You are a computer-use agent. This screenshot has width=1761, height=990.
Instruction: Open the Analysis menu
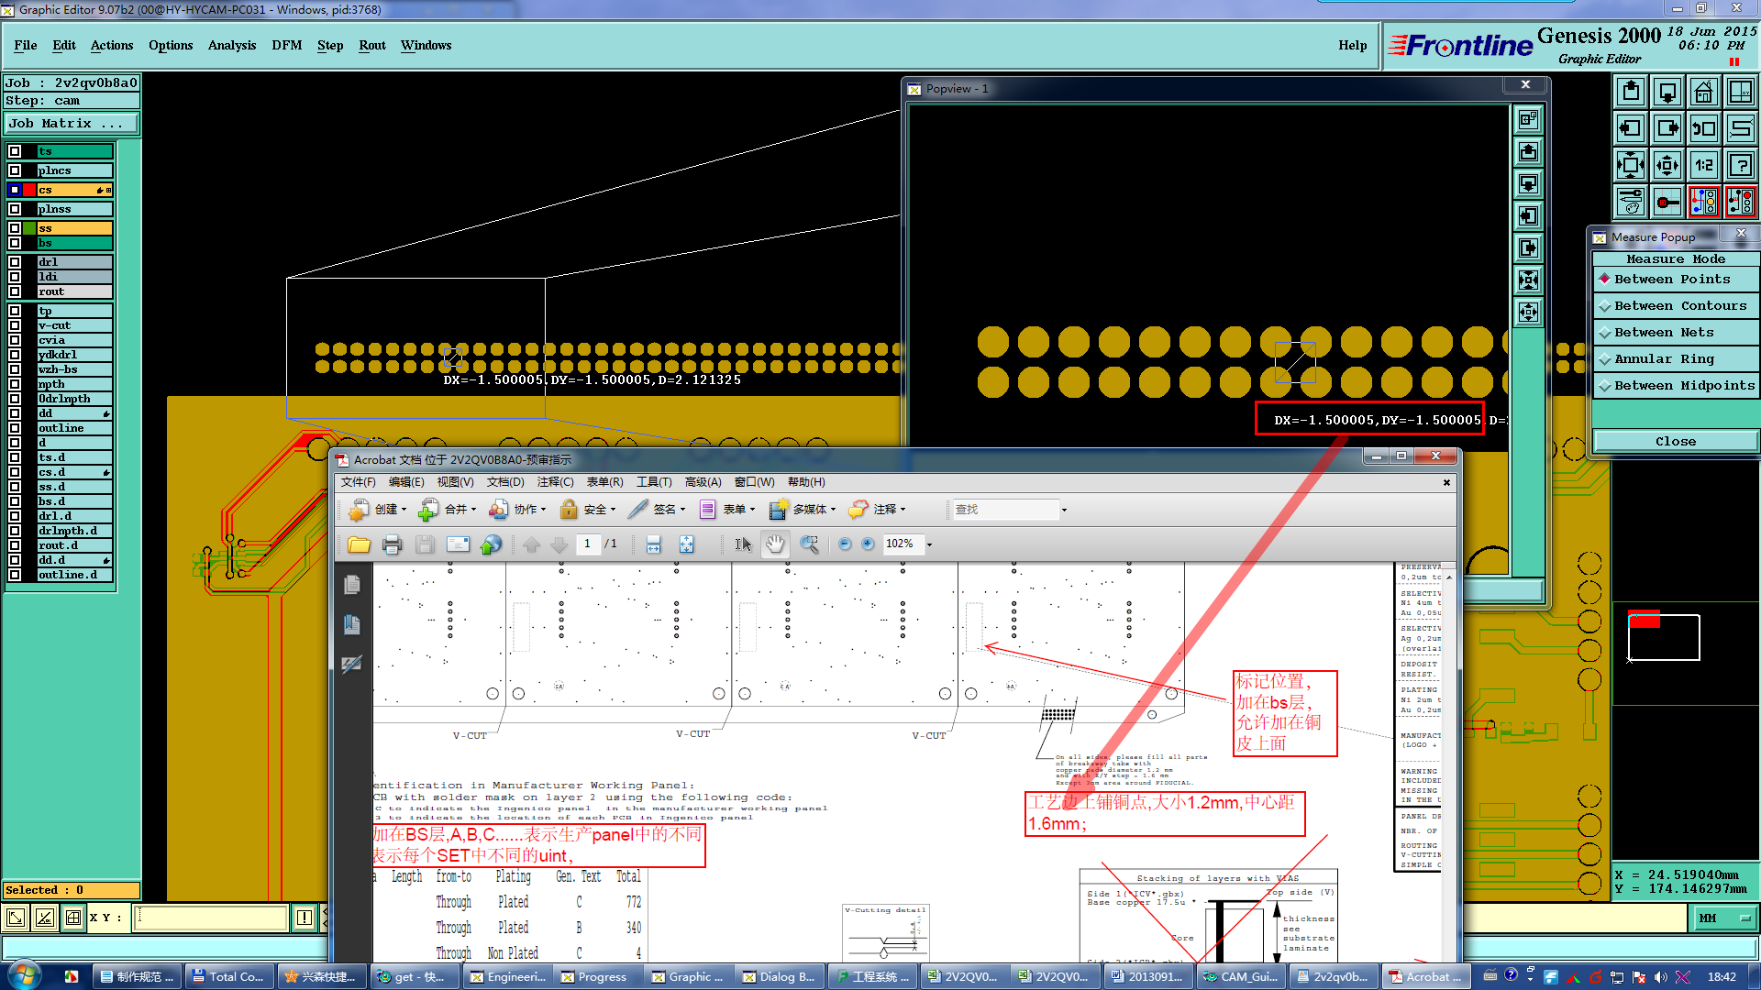click(231, 45)
